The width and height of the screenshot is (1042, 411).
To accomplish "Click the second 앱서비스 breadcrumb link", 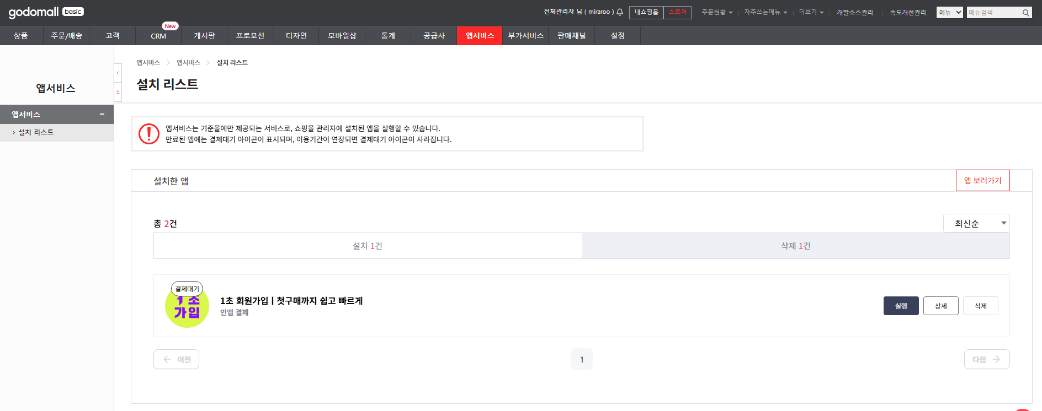I will 188,63.
